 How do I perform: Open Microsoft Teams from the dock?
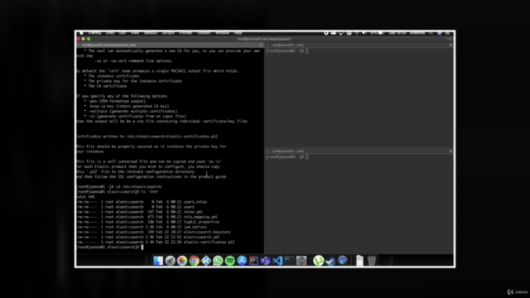tap(266, 261)
